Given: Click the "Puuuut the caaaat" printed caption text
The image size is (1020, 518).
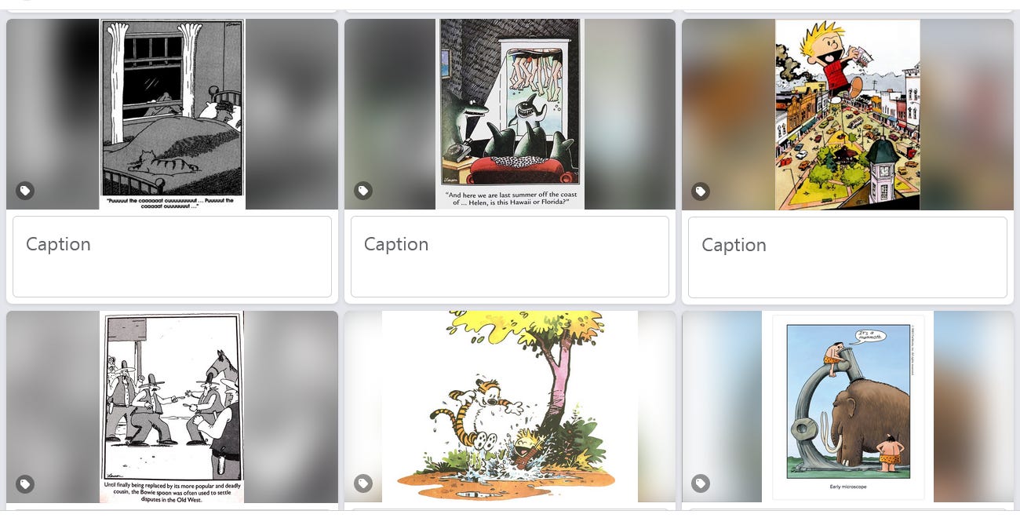Looking at the screenshot, I should [173, 202].
